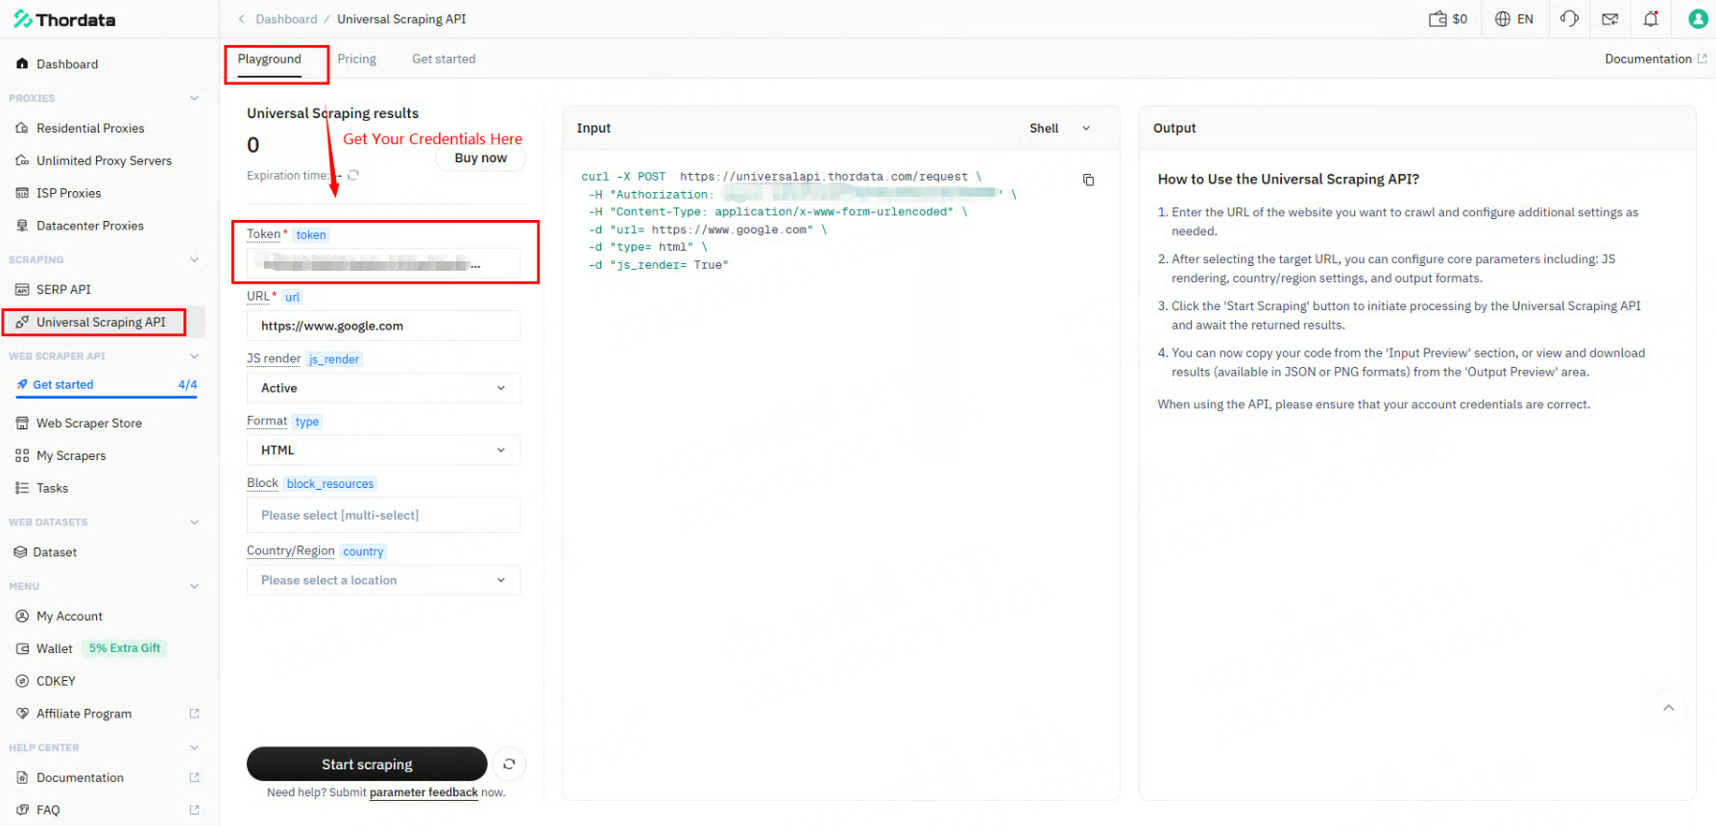Open the notifications bell icon
Viewport: 1716px width, 826px height.
1651,19
